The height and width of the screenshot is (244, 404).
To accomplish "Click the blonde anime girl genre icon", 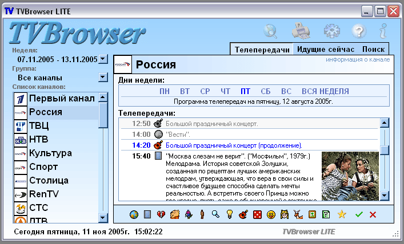I will 285,214.
